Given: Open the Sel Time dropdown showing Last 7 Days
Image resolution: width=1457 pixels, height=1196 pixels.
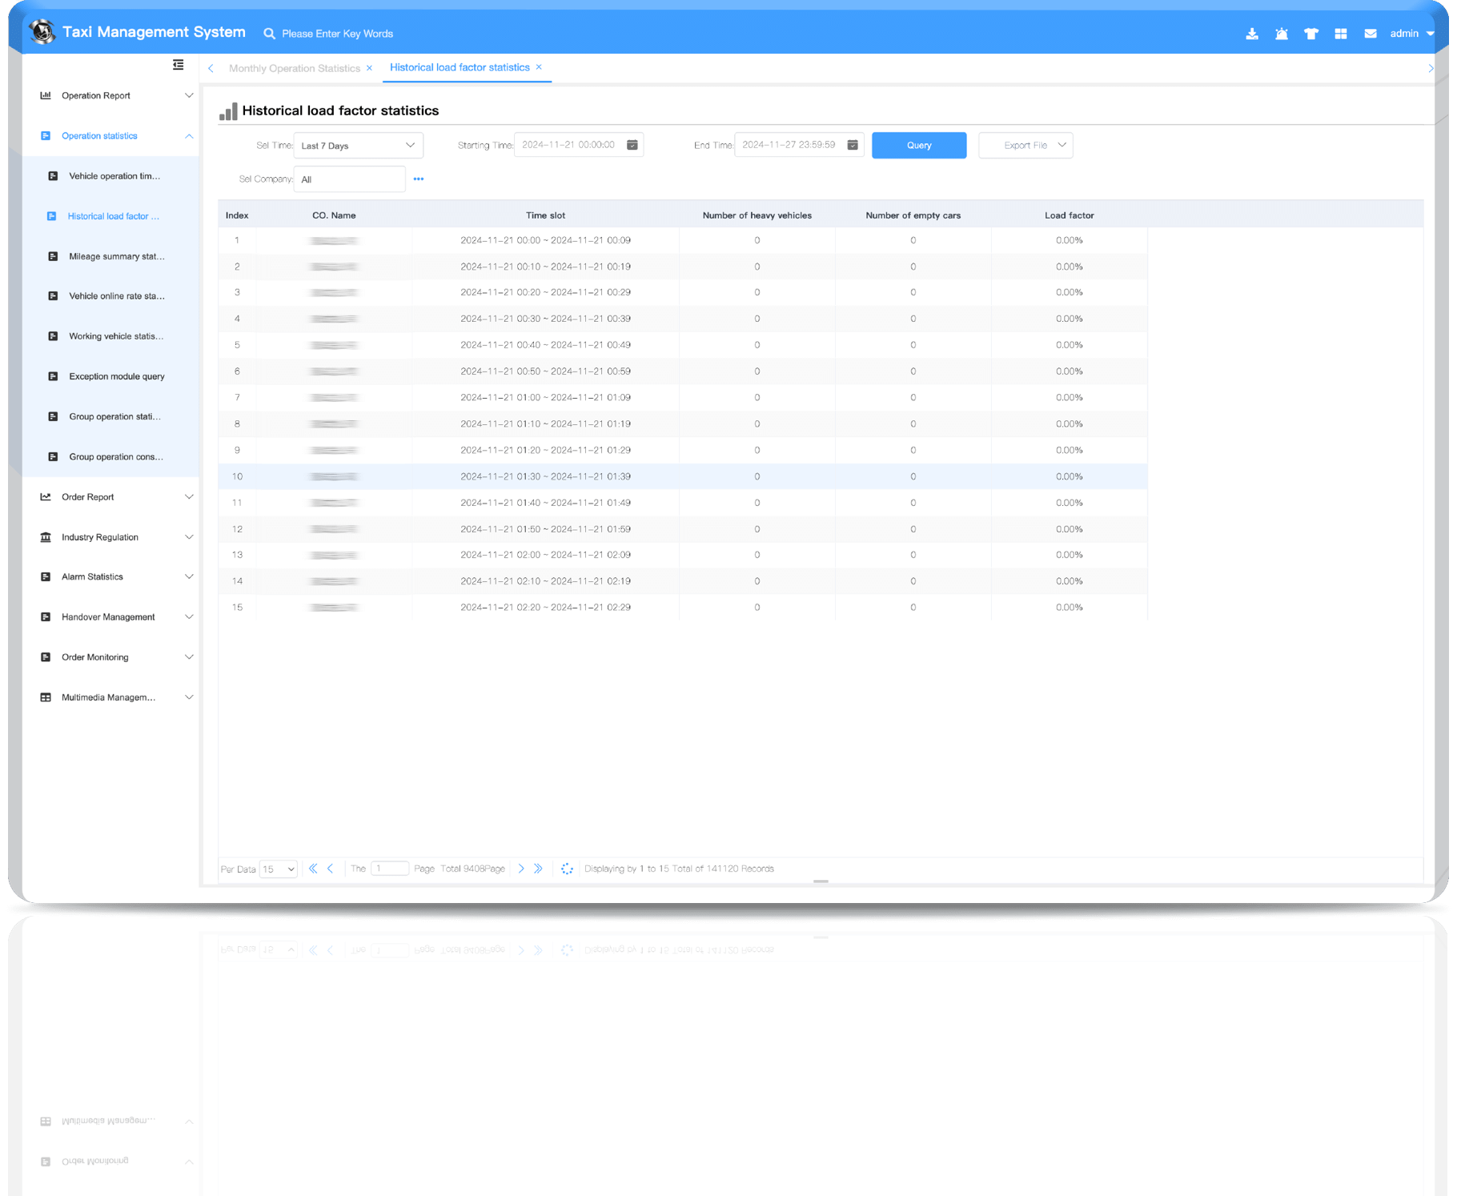Looking at the screenshot, I should coord(358,146).
